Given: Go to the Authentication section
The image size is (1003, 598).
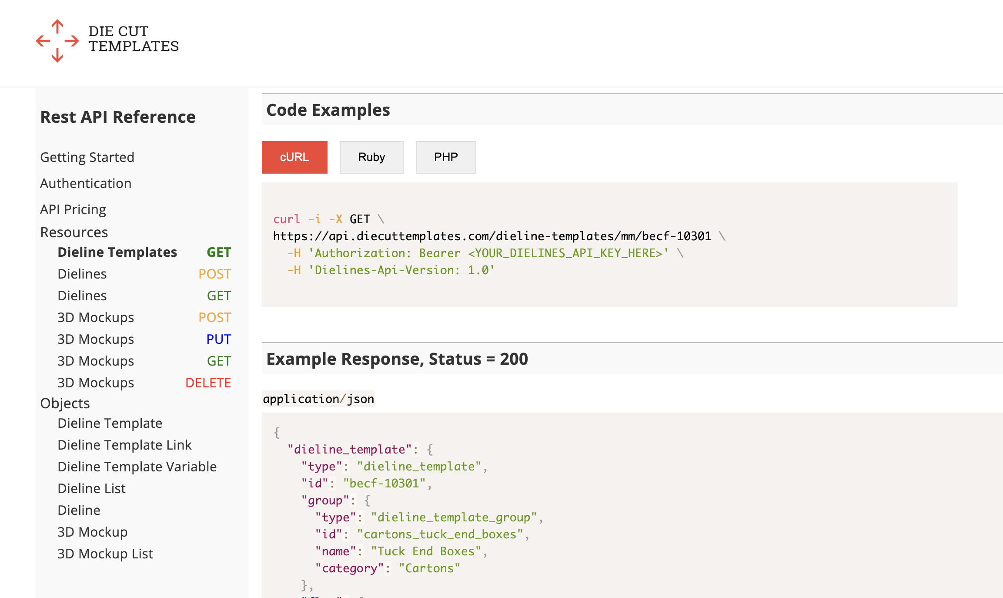Looking at the screenshot, I should pos(86,183).
